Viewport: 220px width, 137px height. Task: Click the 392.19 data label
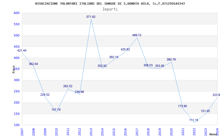tap(114, 57)
